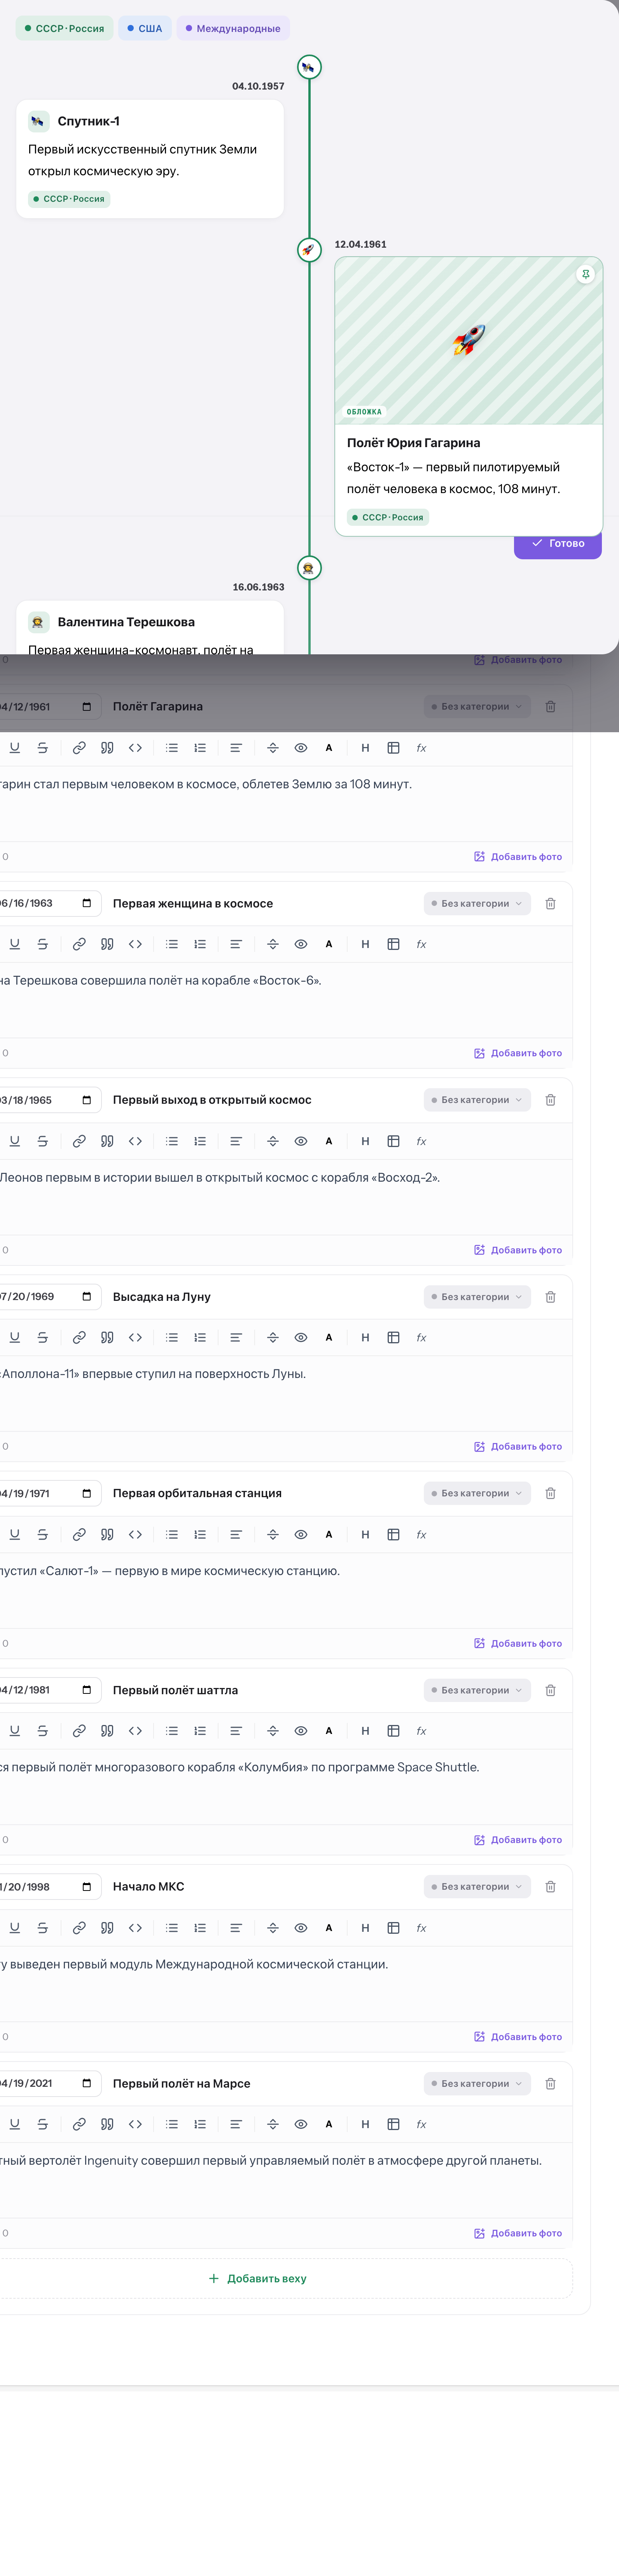The width and height of the screenshot is (619, 2576).
Task: Click the pin icon on the Gagarin cover image
Action: (586, 274)
